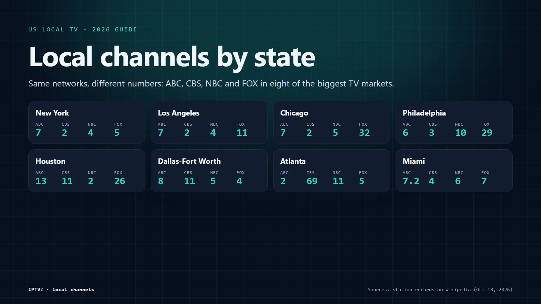Screen dimensions: 541x304
Task: Select the Miami card title
Action: pyautogui.click(x=414, y=161)
